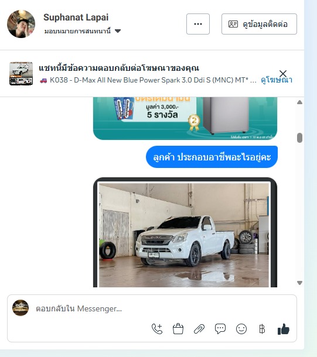This screenshot has width=317, height=357.
Task: Expand the assign conversation dropdown arrow
Action: [118, 31]
